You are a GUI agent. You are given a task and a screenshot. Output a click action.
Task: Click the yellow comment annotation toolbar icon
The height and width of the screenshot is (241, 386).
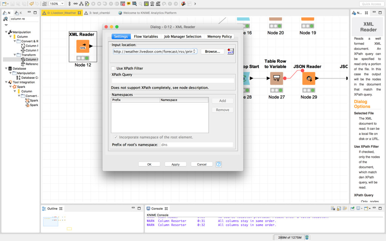(129, 4)
